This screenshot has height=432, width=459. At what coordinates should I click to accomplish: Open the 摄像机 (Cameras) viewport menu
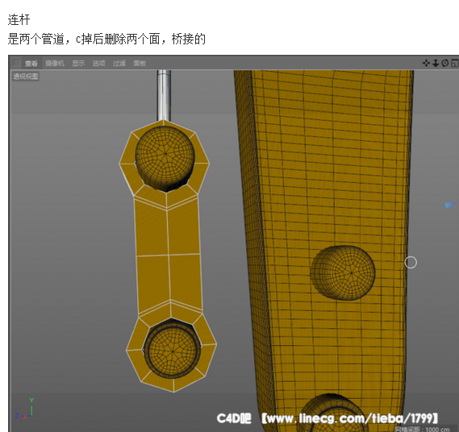[x=55, y=63]
